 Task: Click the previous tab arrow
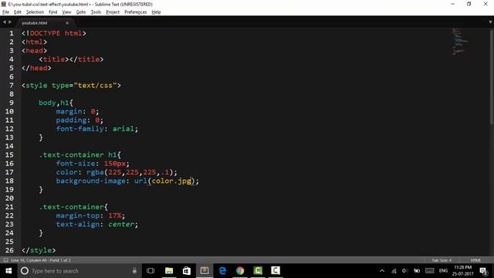point(5,22)
